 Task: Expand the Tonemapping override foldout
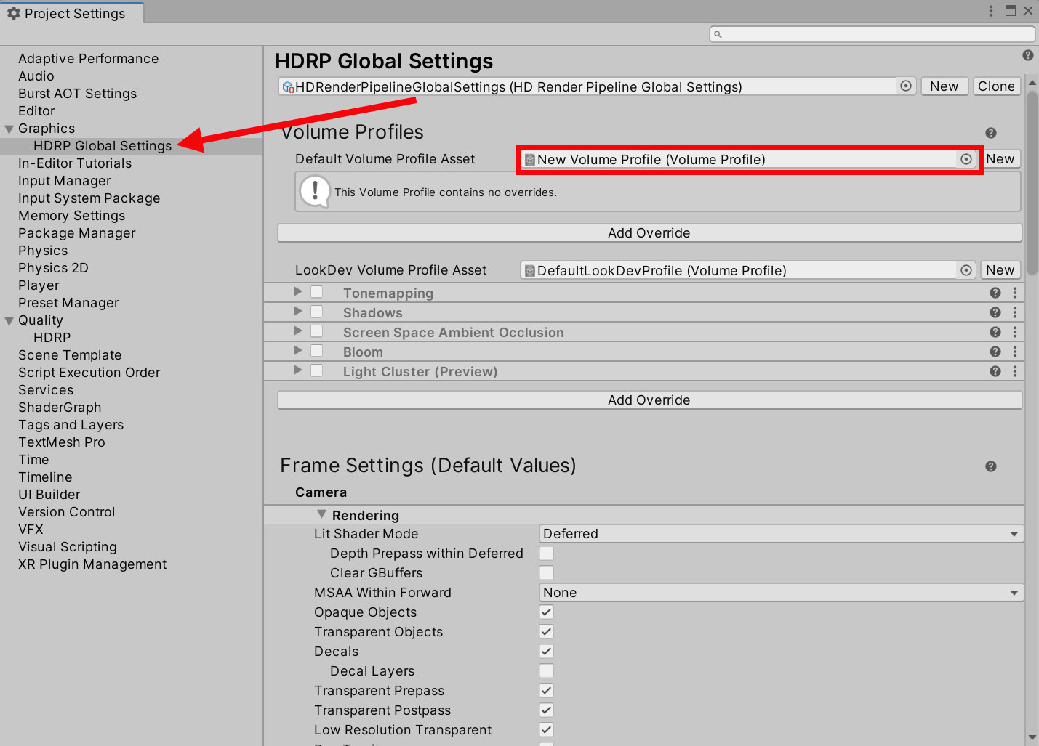297,291
